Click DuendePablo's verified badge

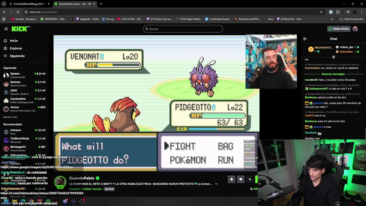tap(98, 178)
